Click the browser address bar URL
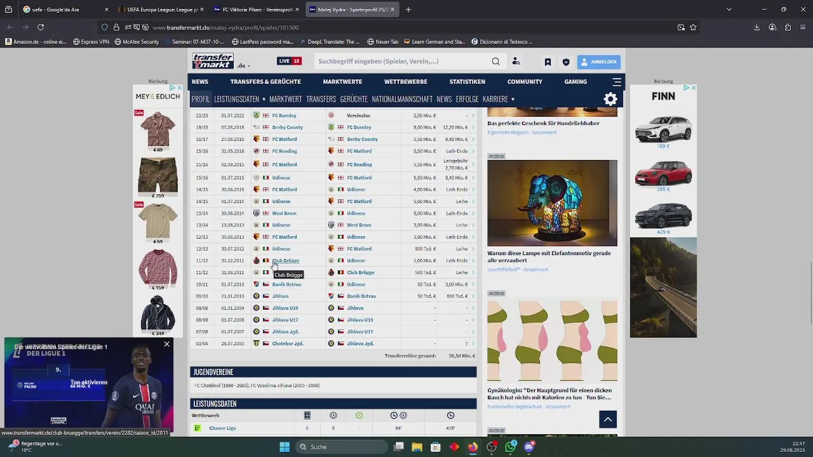The image size is (813, 457). point(225,27)
